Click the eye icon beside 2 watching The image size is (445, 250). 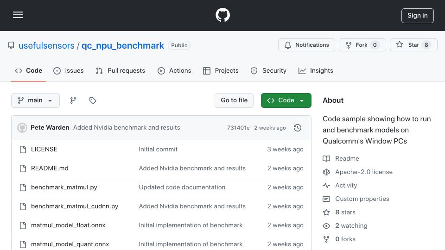pos(326,226)
